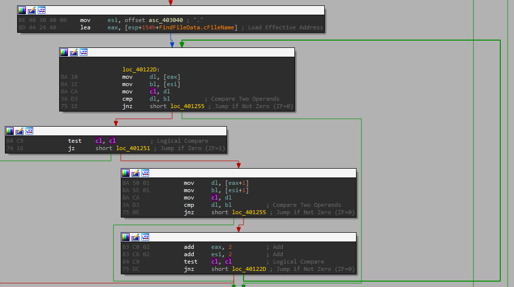
Task: Click pencil icon on the 'add eax, 2' block
Action: [135, 237]
